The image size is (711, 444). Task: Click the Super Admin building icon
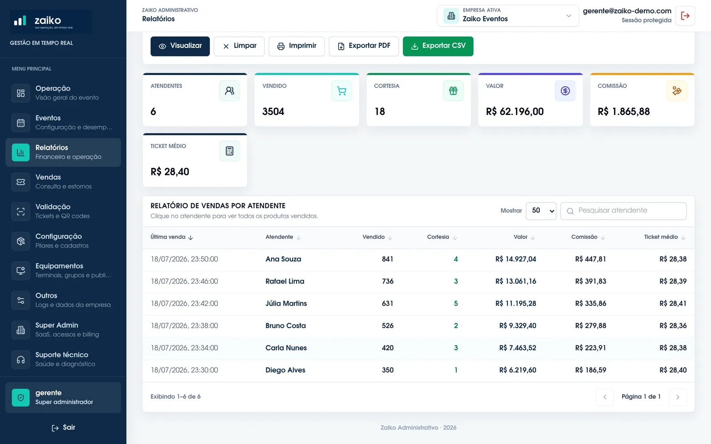[x=21, y=330]
